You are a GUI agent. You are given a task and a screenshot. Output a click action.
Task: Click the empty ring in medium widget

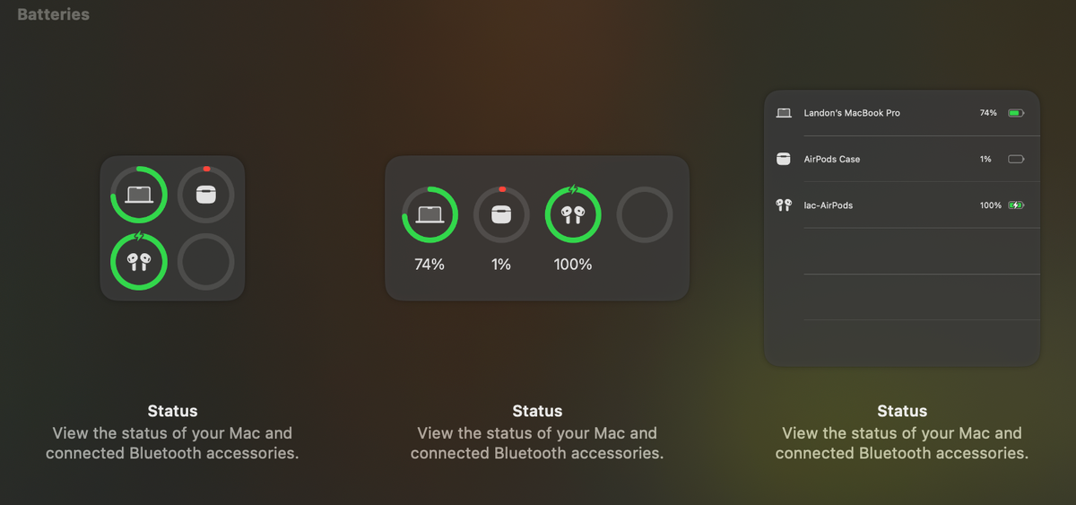click(x=645, y=215)
